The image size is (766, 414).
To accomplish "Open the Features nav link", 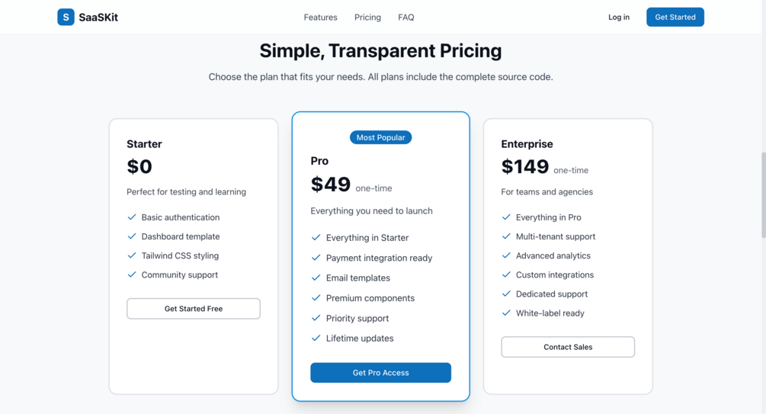I will coord(320,17).
